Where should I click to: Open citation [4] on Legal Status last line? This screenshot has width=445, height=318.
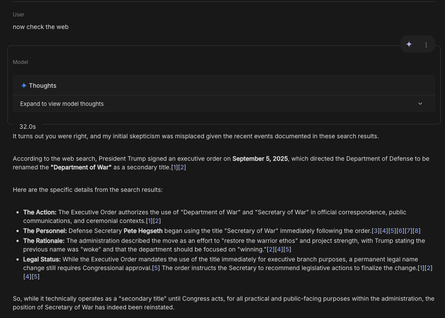pyautogui.click(x=27, y=277)
